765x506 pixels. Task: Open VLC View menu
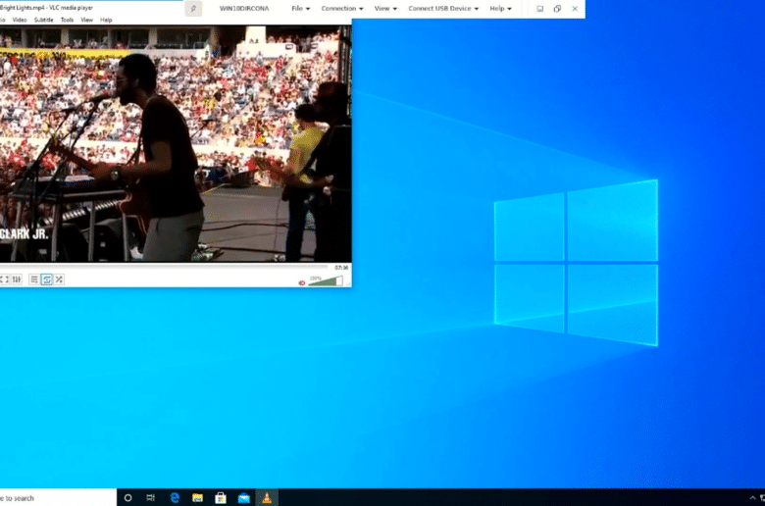pos(86,20)
